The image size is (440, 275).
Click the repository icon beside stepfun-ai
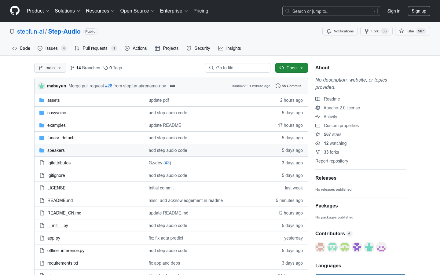coord(12,31)
